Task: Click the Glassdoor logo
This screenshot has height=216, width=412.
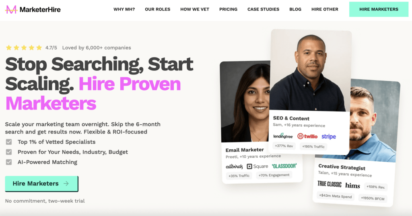Action: point(284,166)
